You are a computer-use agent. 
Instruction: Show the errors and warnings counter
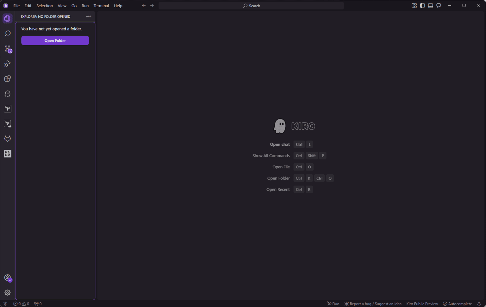click(21, 304)
